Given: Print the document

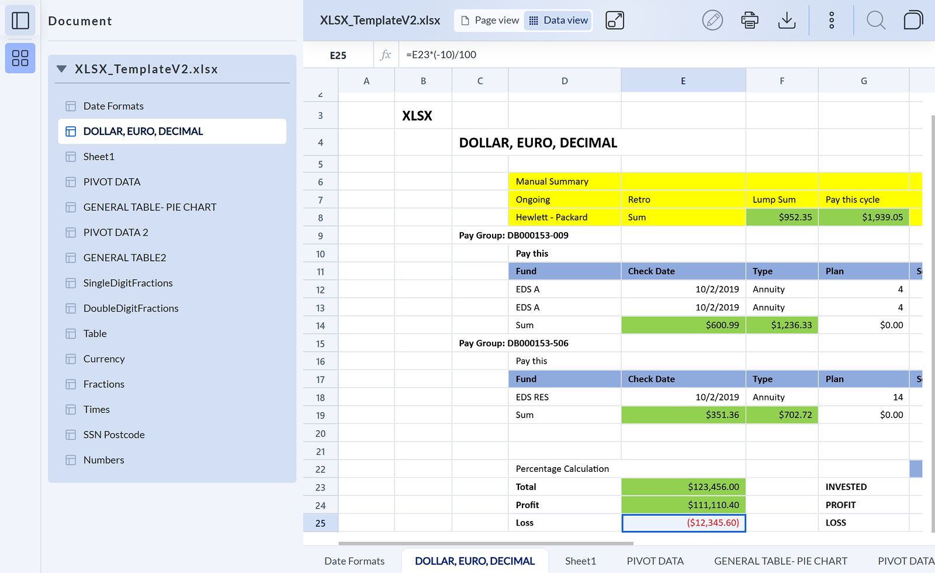Looking at the screenshot, I should coord(750,20).
